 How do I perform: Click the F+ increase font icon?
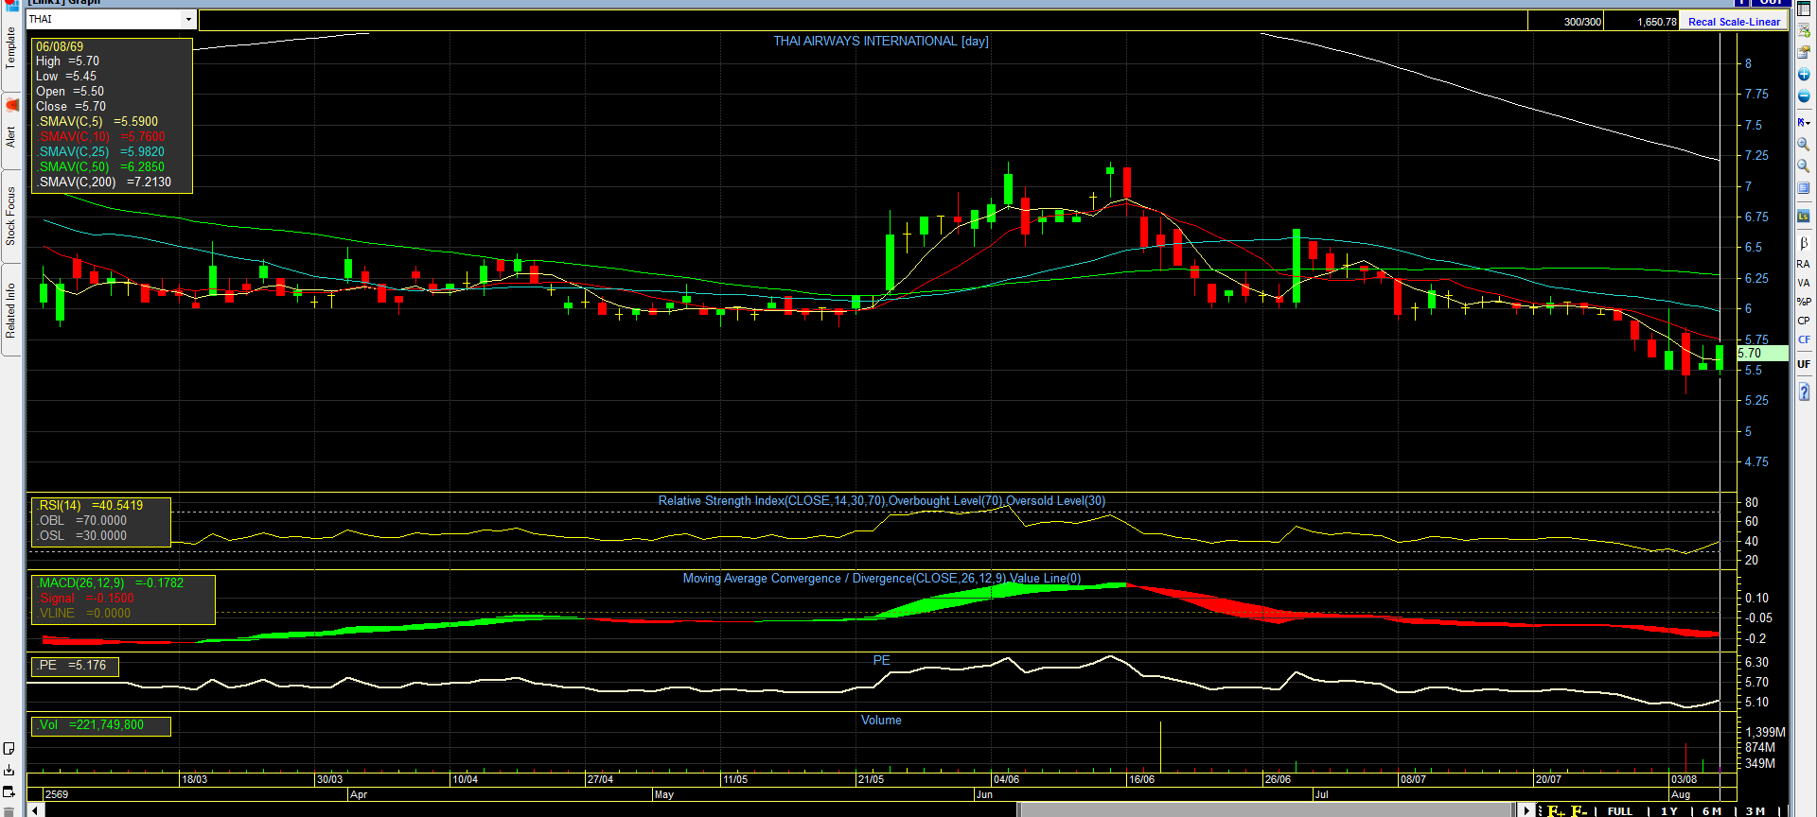pyautogui.click(x=1557, y=810)
